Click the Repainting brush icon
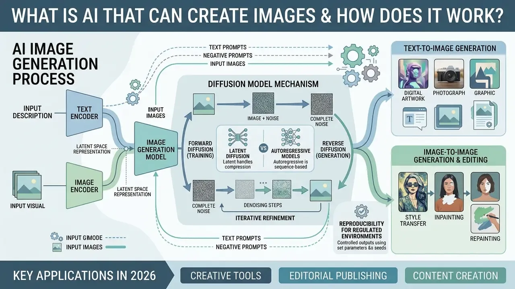The height and width of the screenshot is (289, 515). pos(485,218)
